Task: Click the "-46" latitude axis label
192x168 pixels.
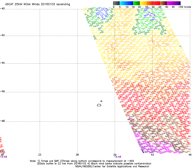Action: click(2, 91)
